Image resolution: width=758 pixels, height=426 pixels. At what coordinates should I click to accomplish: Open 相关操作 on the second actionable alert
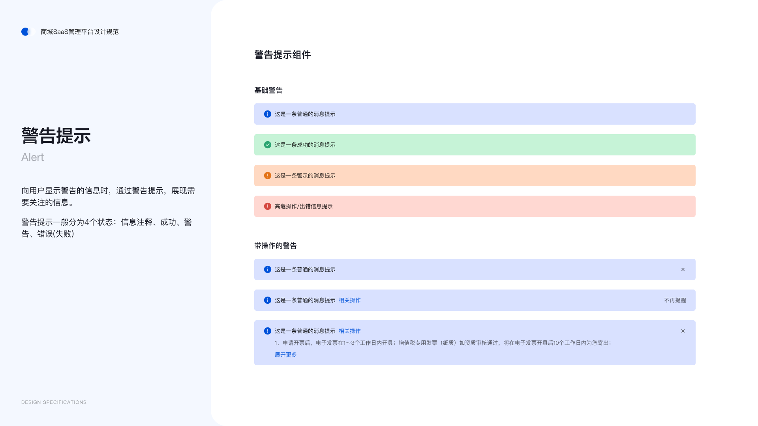pos(349,300)
